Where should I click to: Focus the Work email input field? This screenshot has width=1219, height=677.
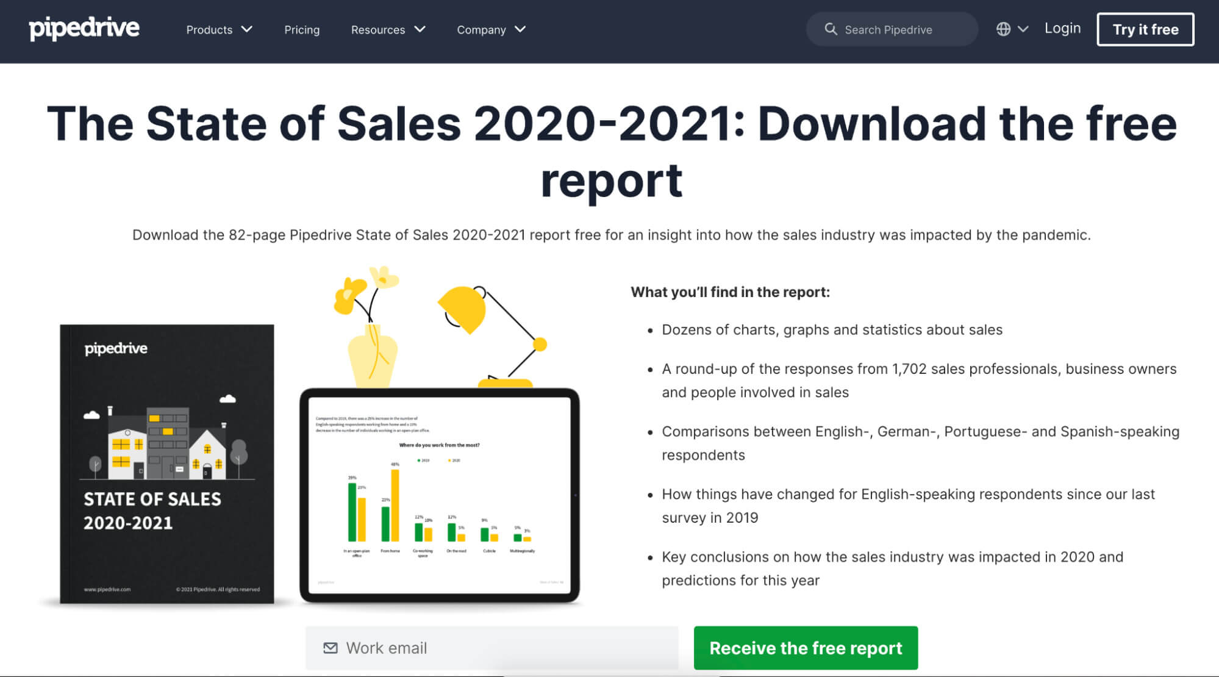[x=492, y=648]
